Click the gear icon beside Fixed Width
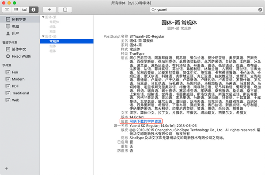This screenshot has height=175, width=265. 8,56
